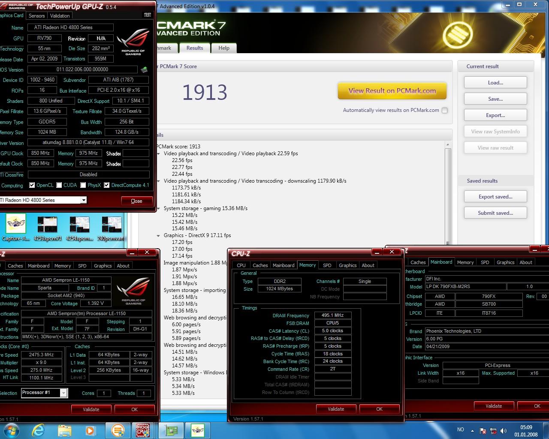Click the 1913 PCMark score number
Image resolution: width=549 pixels, height=439 pixels.
point(205,92)
